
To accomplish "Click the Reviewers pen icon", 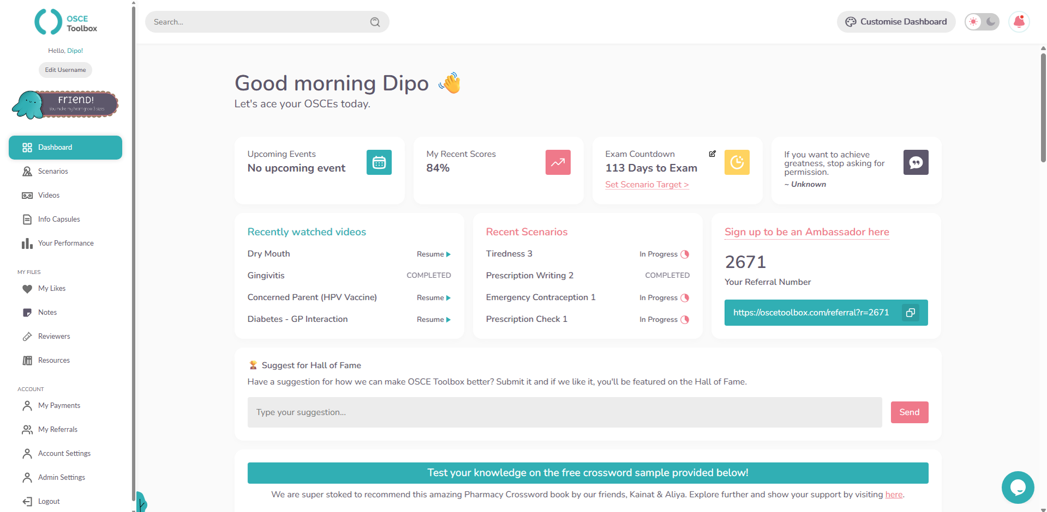I will click(27, 337).
